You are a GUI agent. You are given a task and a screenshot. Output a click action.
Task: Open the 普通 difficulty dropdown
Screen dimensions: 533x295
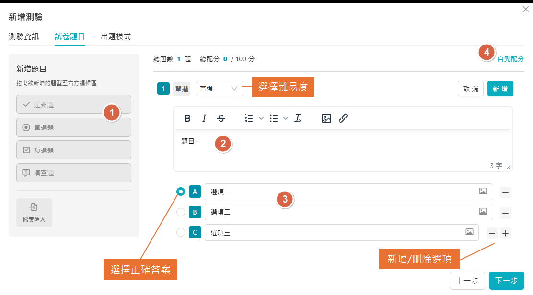tap(219, 89)
